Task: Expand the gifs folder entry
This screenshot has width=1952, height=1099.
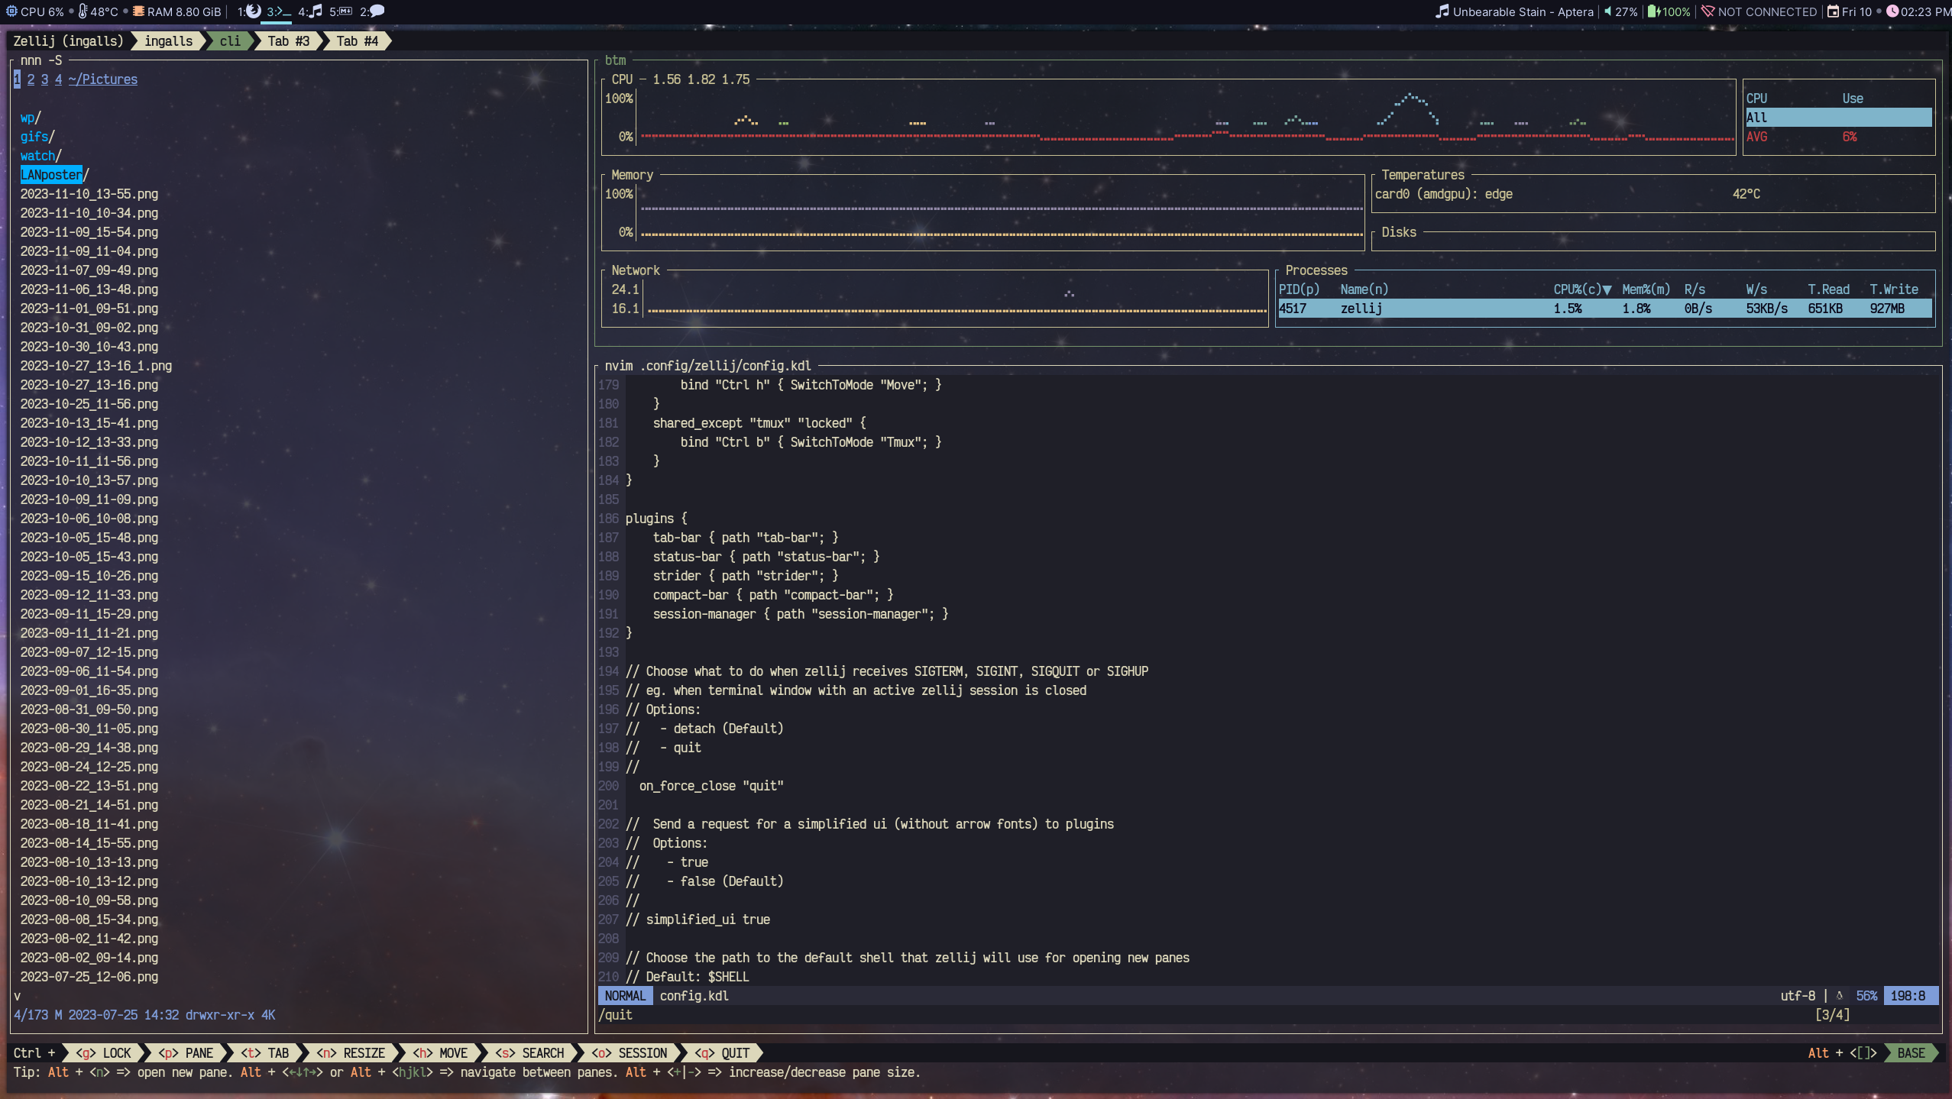Action: (34, 137)
